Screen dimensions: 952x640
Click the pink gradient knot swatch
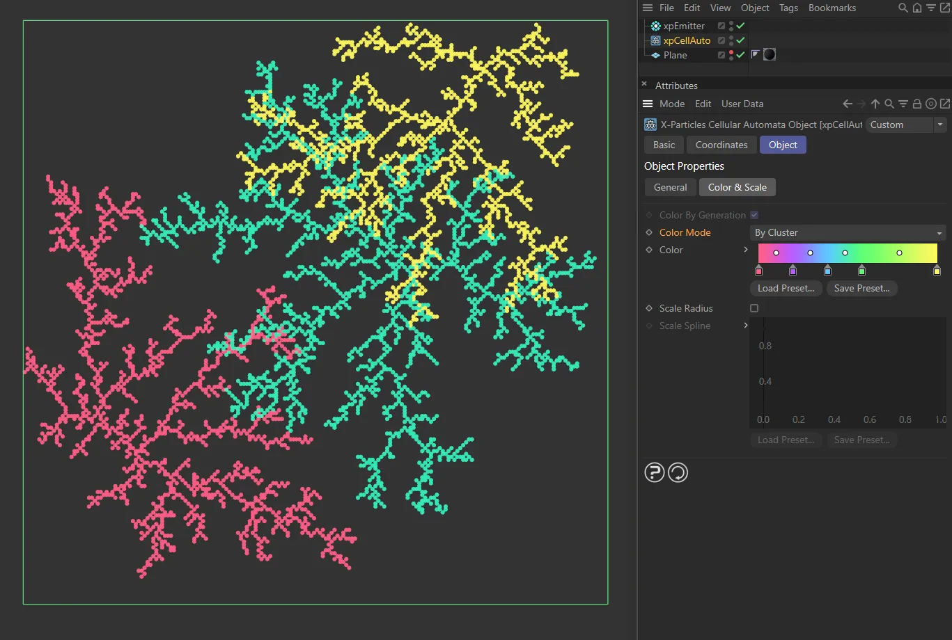point(758,271)
